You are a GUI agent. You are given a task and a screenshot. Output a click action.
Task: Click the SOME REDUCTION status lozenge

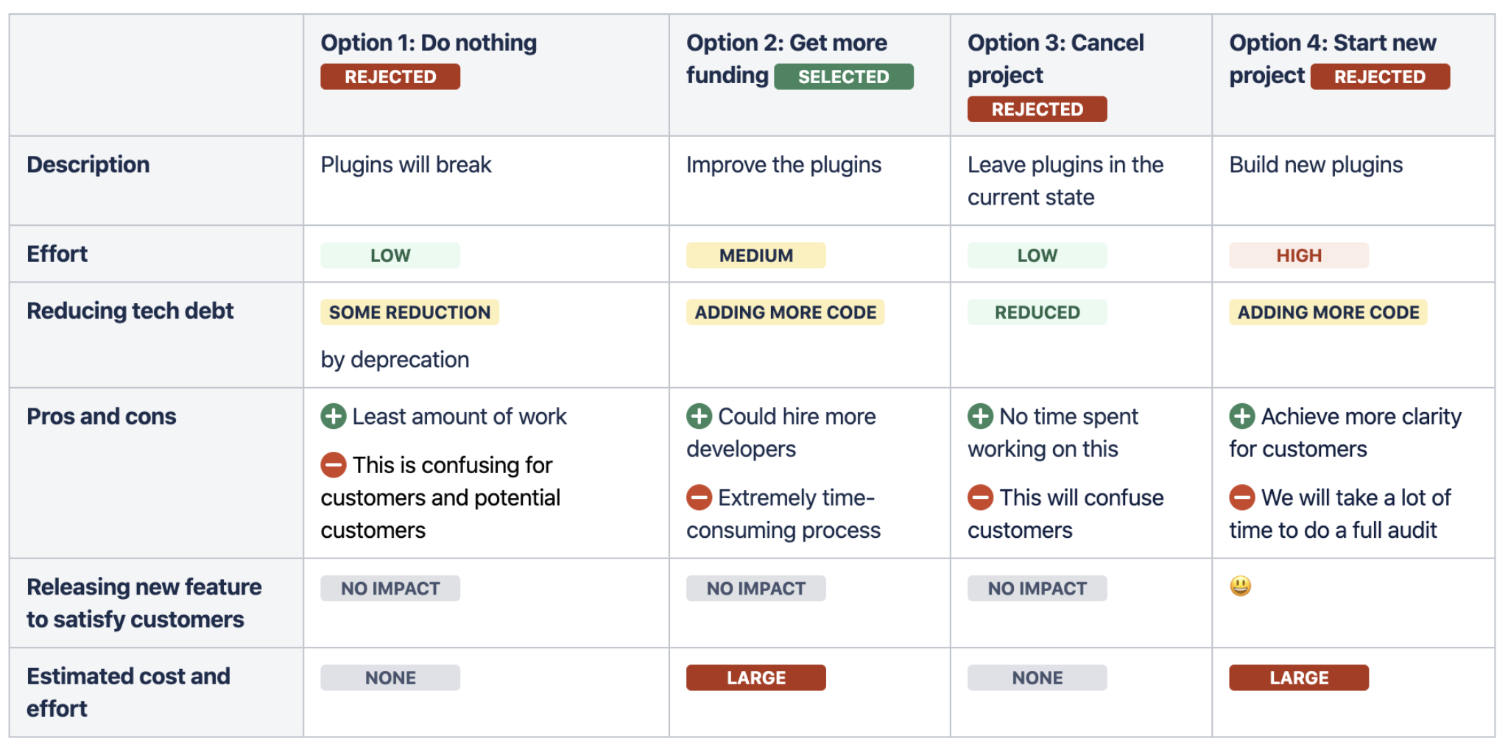pyautogui.click(x=409, y=312)
